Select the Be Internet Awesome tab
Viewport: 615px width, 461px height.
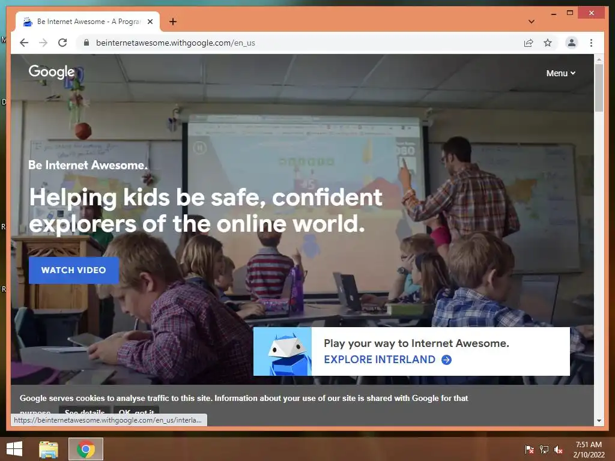88,22
